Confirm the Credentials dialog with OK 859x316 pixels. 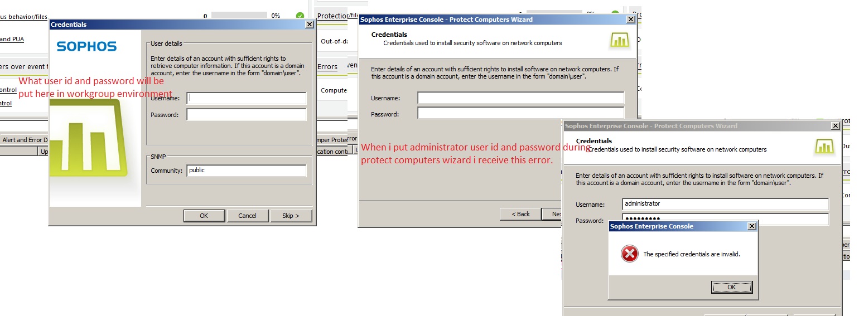204,216
